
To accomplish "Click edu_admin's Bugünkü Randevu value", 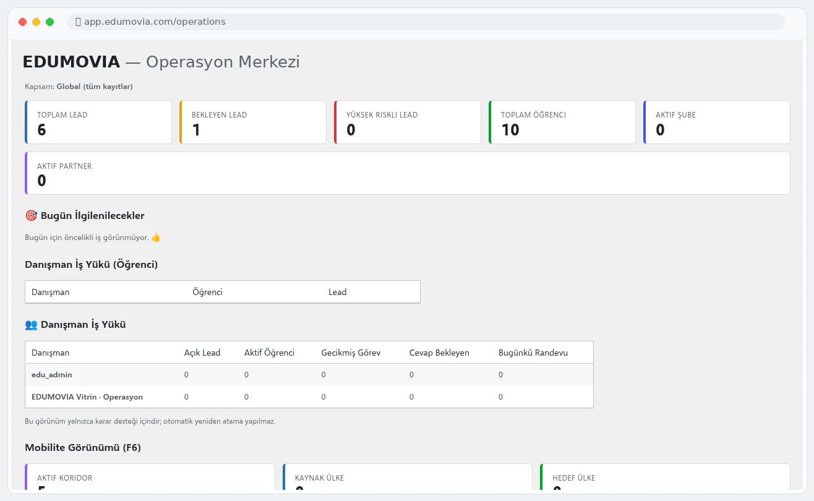I will pos(501,375).
